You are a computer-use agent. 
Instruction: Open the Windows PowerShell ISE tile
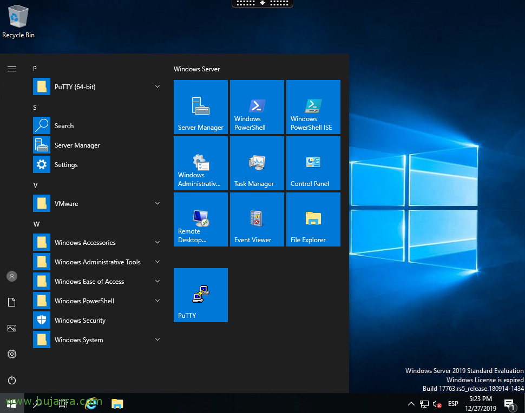pos(313,107)
